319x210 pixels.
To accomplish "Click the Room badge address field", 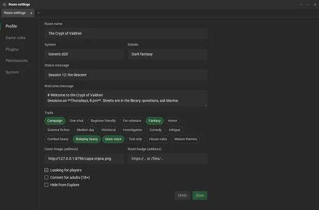I will point(167,158).
